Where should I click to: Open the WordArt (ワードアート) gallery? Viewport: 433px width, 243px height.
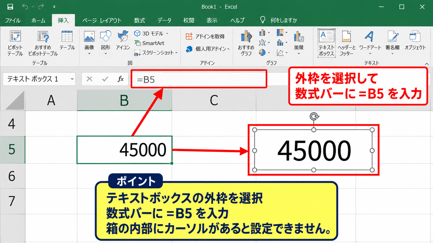pyautogui.click(x=370, y=43)
